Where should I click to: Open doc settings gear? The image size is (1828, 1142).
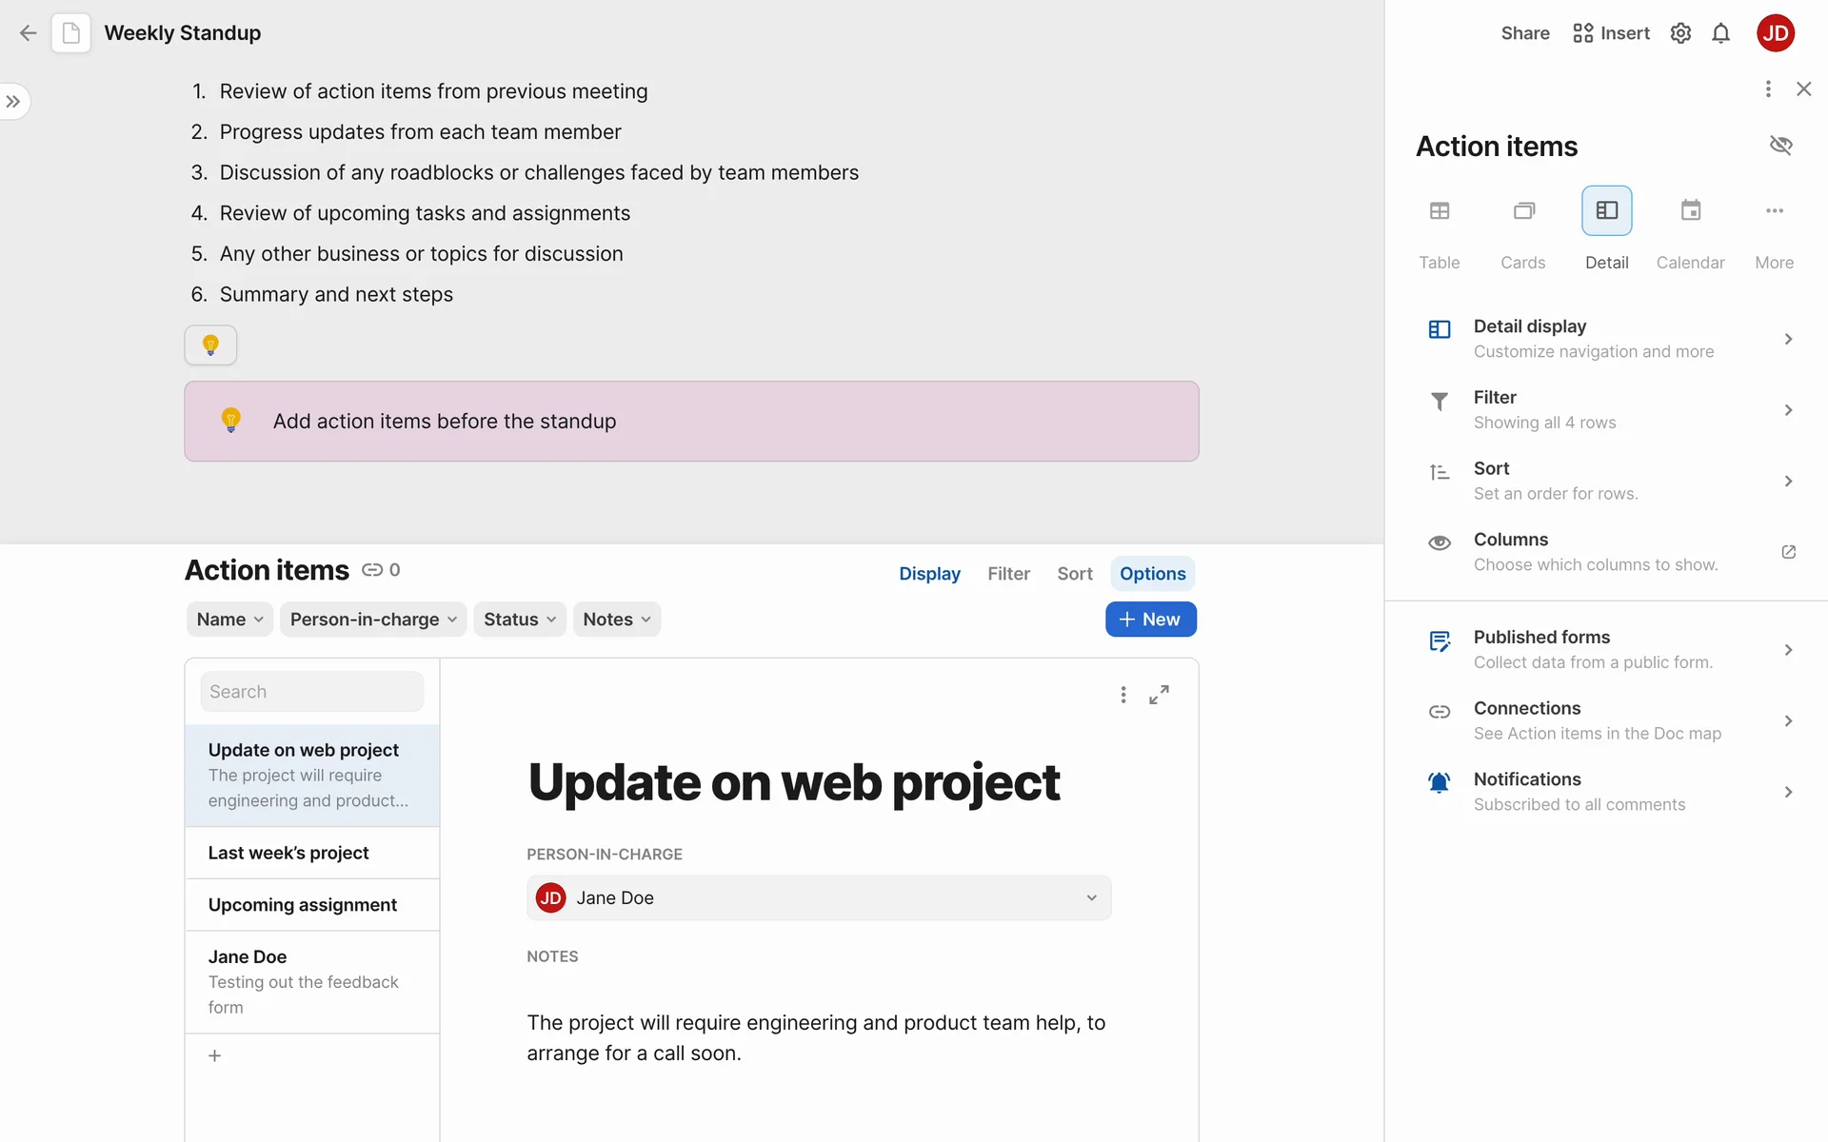(1680, 33)
